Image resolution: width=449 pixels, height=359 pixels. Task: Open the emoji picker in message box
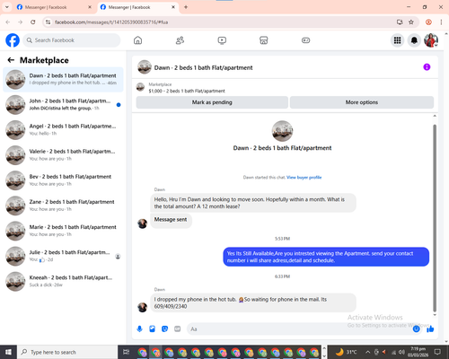coord(416,329)
